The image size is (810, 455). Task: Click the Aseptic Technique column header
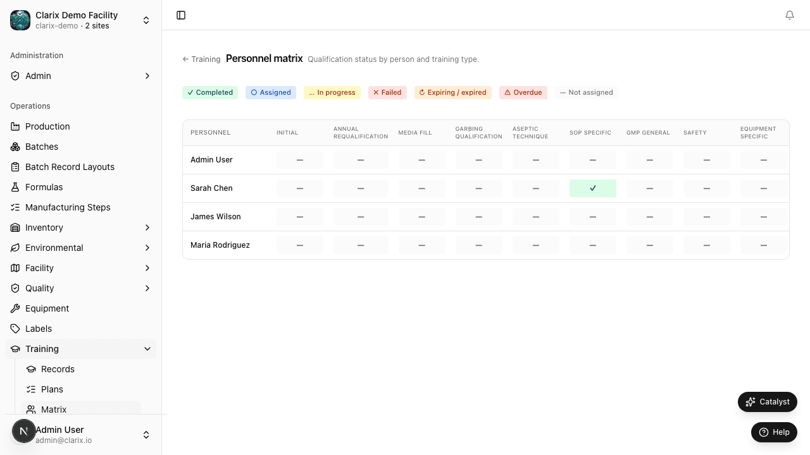(x=530, y=133)
